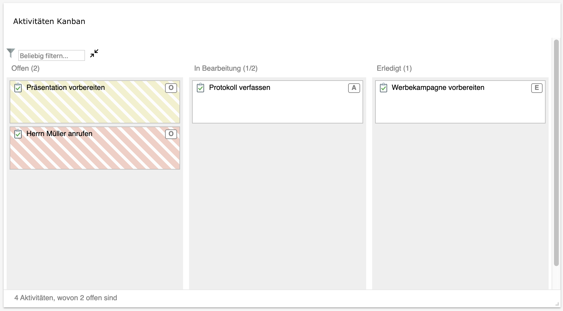Click the filter funnel icon
563x311 pixels.
[11, 53]
